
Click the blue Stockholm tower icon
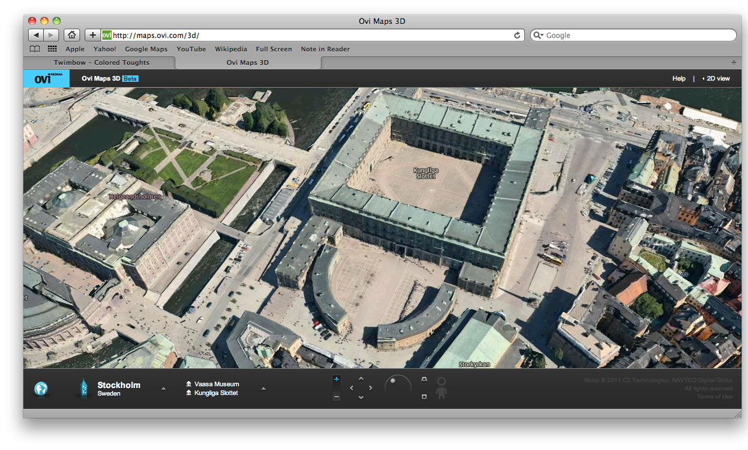pyautogui.click(x=84, y=389)
